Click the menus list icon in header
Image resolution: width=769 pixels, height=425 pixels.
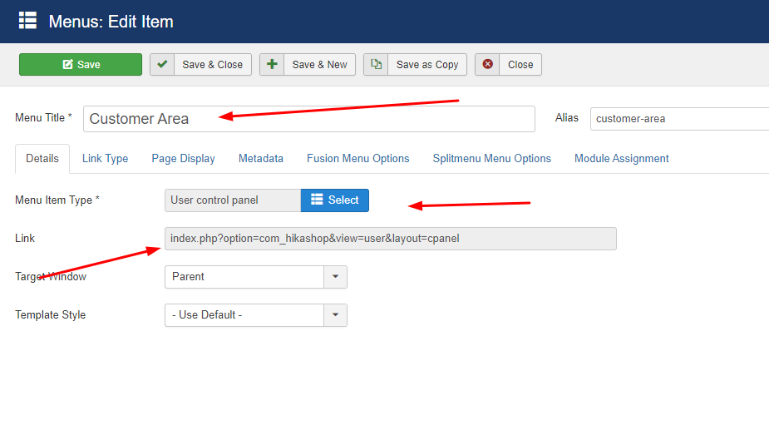tap(27, 21)
